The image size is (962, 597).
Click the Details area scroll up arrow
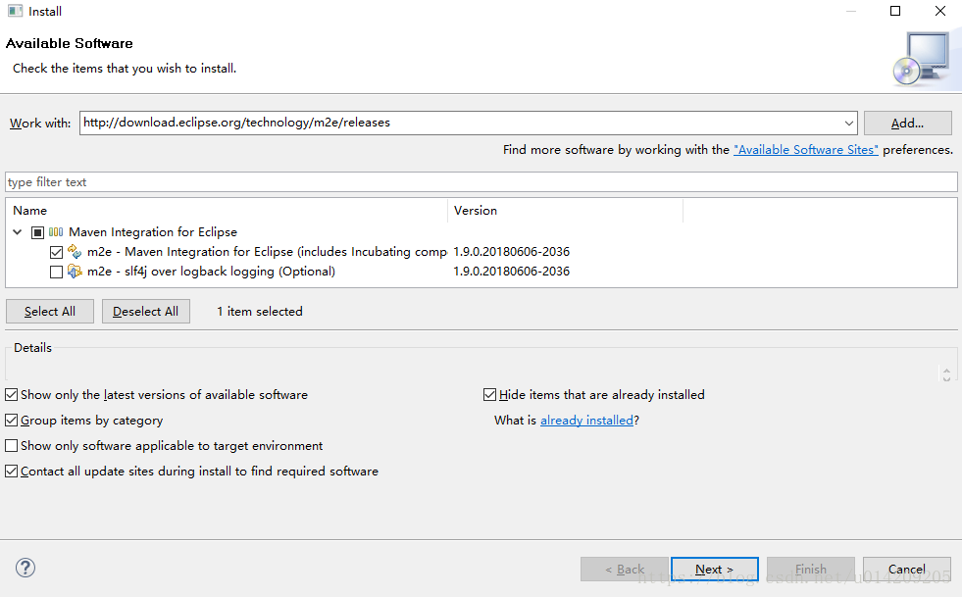pos(946,371)
